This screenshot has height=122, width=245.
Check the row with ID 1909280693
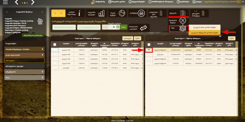(149, 63)
